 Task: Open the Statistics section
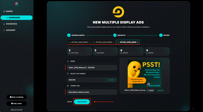pos(10,24)
